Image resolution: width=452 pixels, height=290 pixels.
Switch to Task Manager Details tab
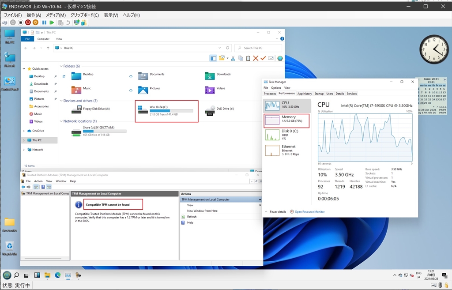point(339,94)
